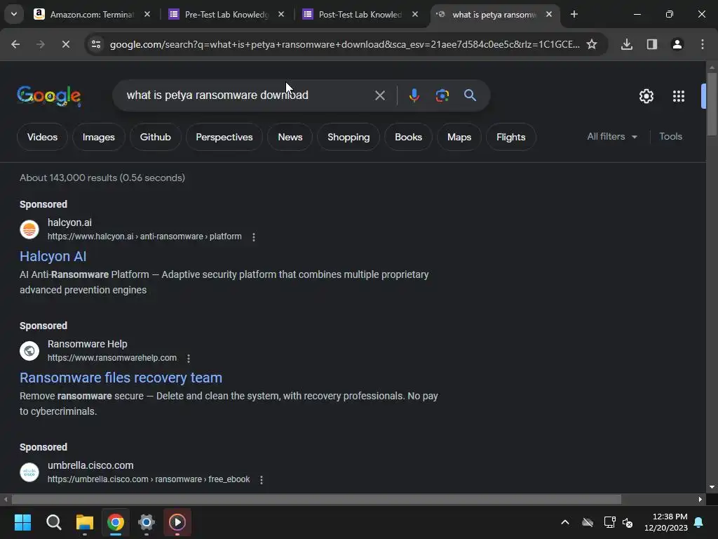Go back to the previous page
Image resolution: width=718 pixels, height=539 pixels.
pos(15,44)
